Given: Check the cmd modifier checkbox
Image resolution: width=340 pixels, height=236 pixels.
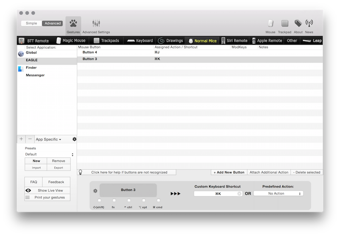Looking at the screenshot, I should pyautogui.click(x=158, y=200).
